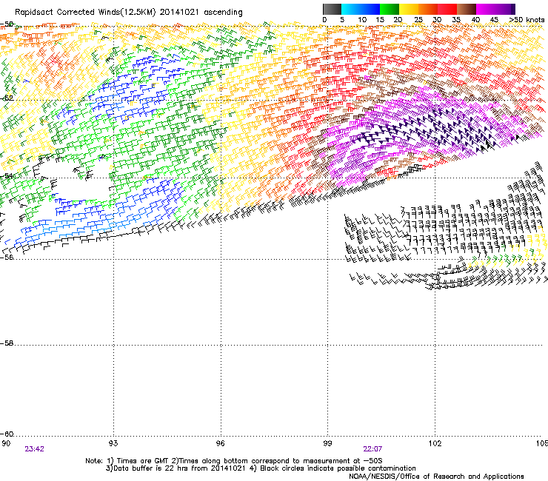
Task: Click the 'NOAA/NESDIS/Office of Research and Applications' credit
Action: pos(436,477)
